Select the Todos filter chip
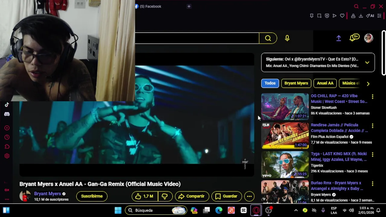Image resolution: width=386 pixels, height=217 pixels. (270, 83)
